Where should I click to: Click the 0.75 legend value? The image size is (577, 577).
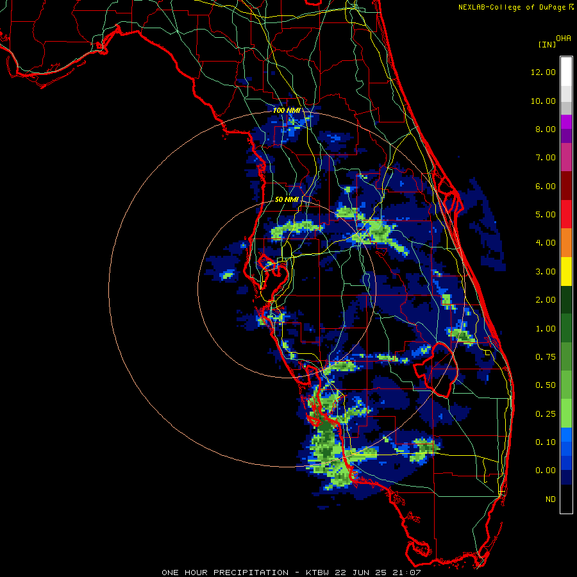point(546,357)
